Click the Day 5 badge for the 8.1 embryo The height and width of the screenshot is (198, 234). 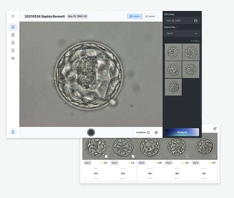[x=87, y=163]
